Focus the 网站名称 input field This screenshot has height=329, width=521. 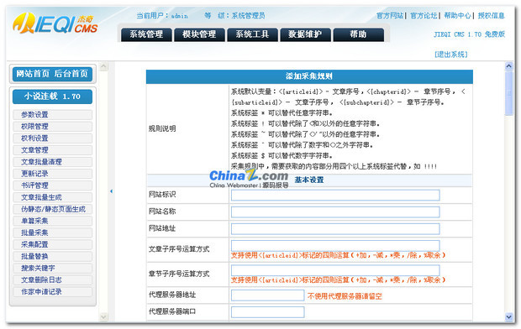click(335, 211)
